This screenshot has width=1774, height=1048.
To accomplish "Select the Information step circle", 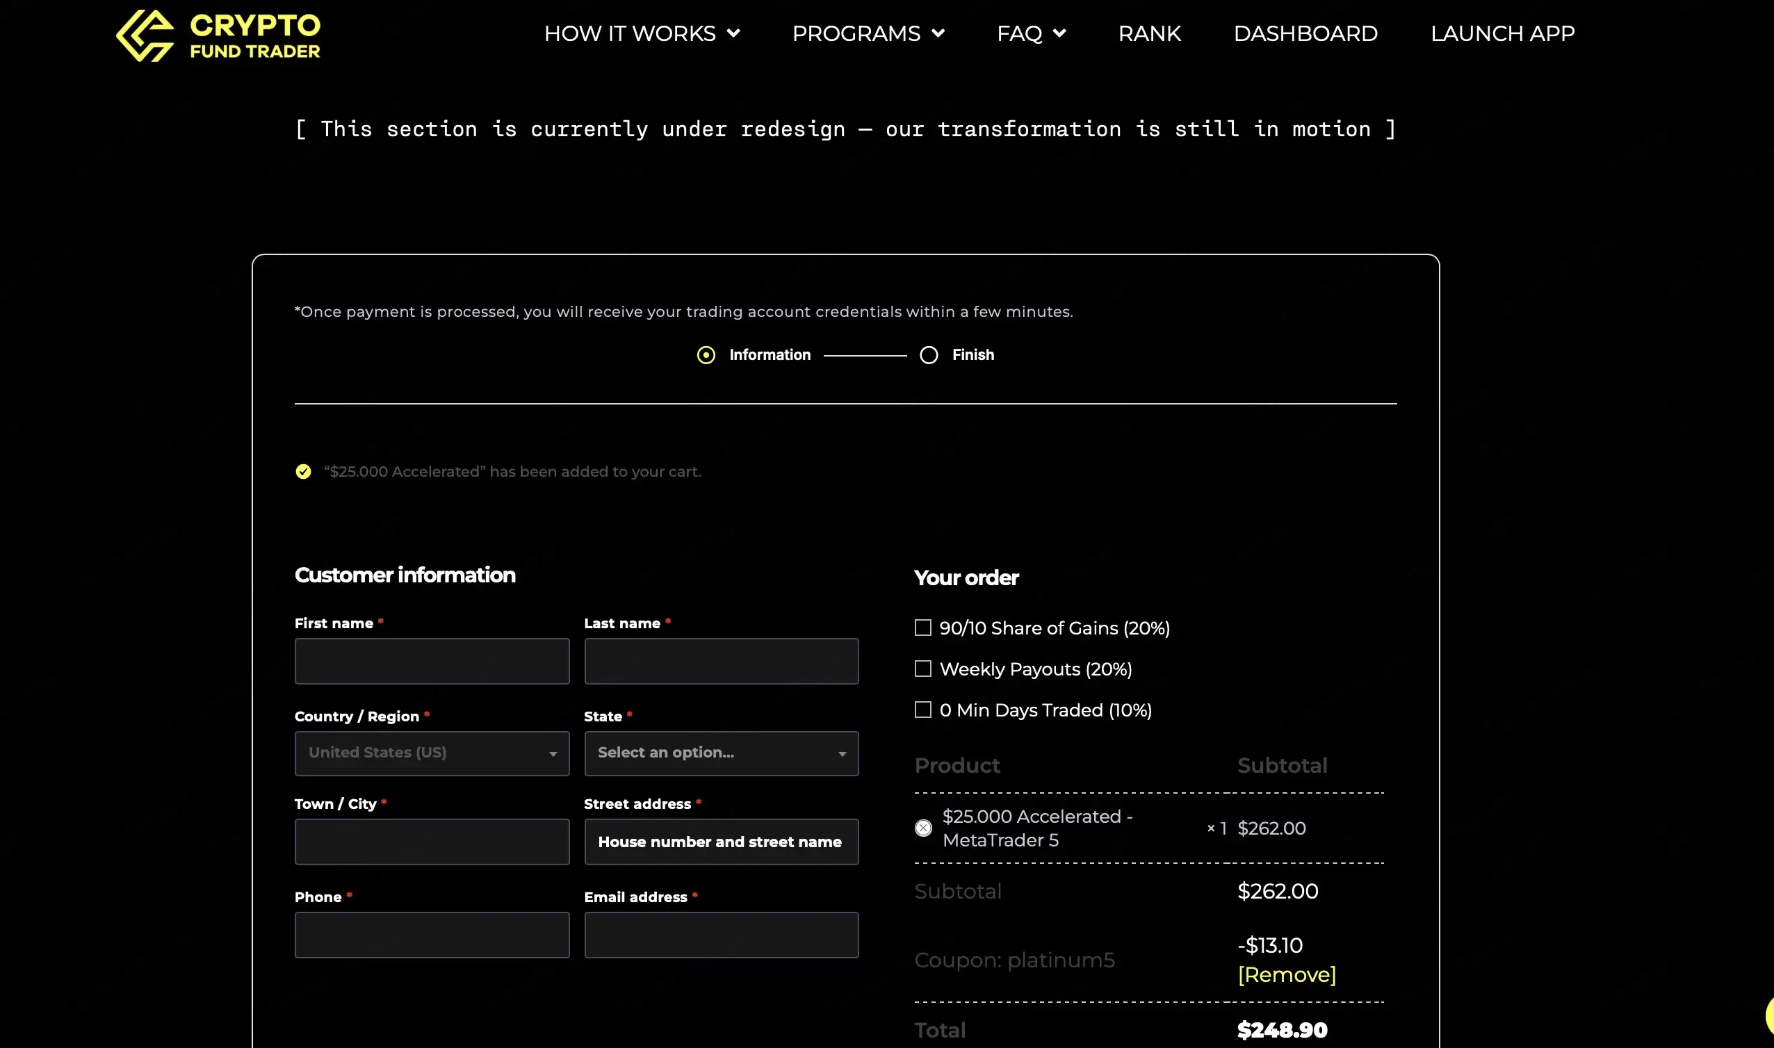I will coord(706,355).
